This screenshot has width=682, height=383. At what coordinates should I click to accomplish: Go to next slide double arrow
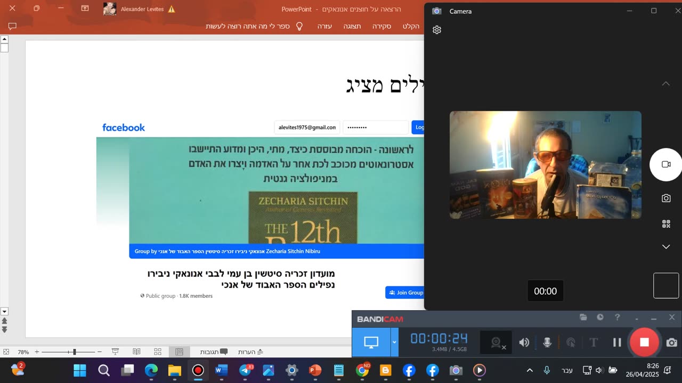coord(4,329)
